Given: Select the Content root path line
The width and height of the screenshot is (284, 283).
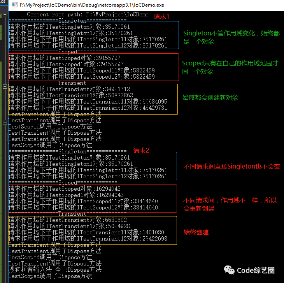Looking at the screenshot, I should point(88,14).
